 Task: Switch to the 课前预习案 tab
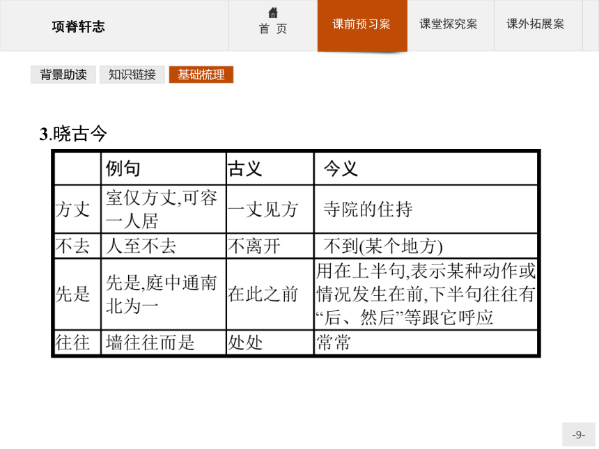coord(362,25)
